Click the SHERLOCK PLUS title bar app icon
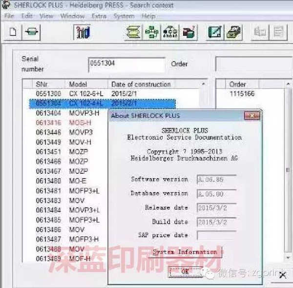This screenshot has width=293, height=288. pos(6,5)
